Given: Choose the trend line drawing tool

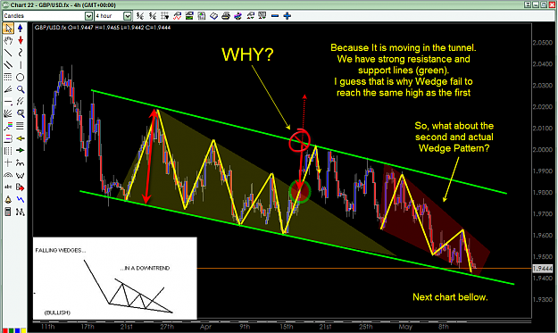Looking at the screenshot, I should [8, 53].
